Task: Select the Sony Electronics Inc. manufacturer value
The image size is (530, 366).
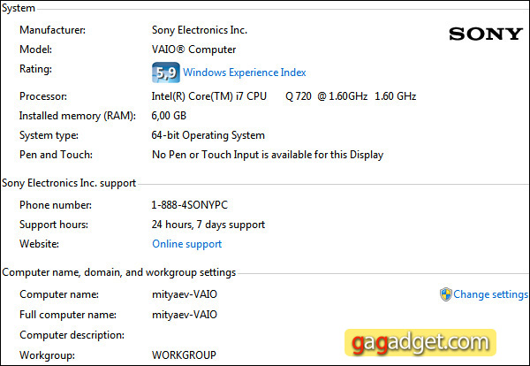Action: (x=200, y=30)
